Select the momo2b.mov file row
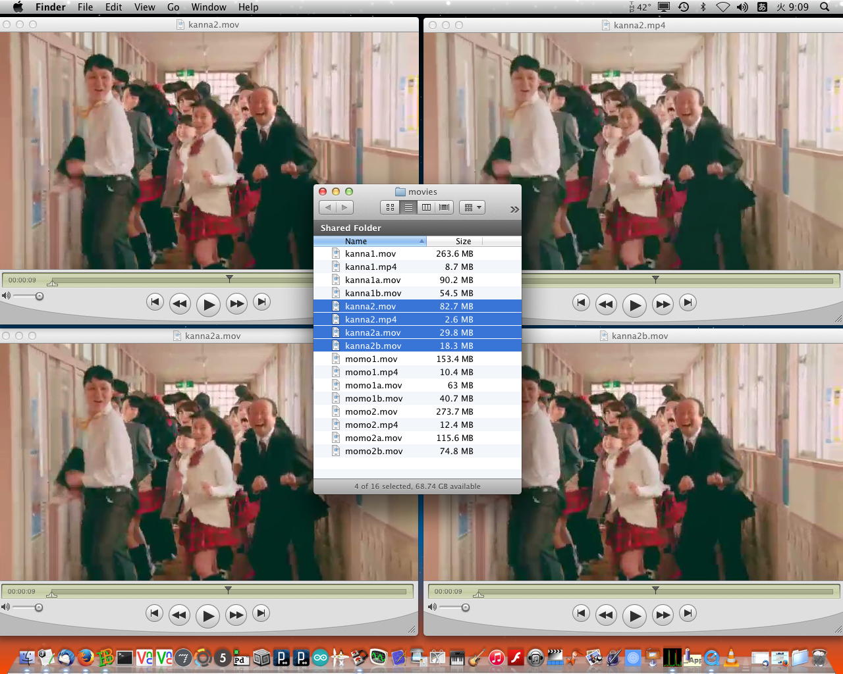The image size is (843, 674). [418, 451]
